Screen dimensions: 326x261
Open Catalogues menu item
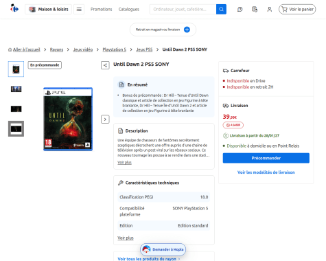[129, 9]
